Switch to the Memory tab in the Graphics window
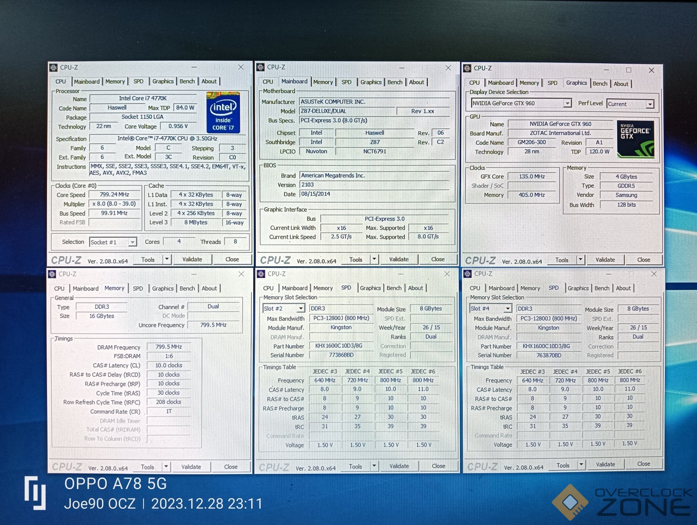The width and height of the screenshot is (697, 525). tap(529, 83)
